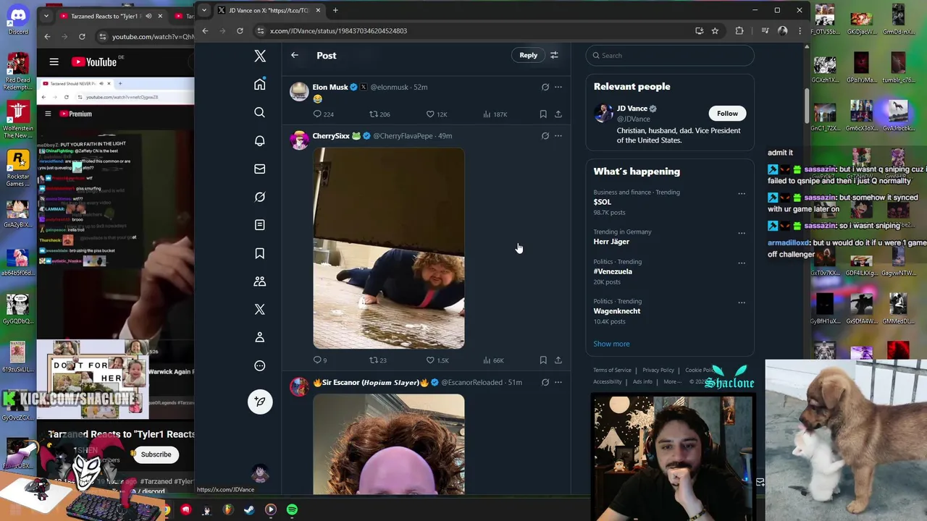Open Home in X sidebar
The width and height of the screenshot is (927, 521).
pyautogui.click(x=260, y=85)
